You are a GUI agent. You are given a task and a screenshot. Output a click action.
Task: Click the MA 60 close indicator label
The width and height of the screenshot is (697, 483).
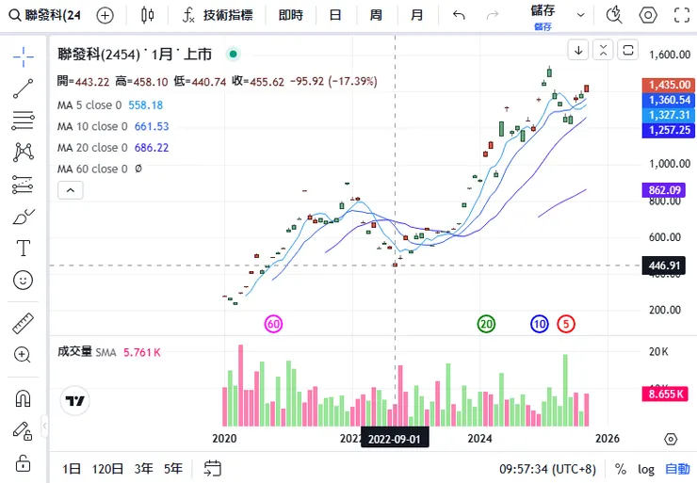point(92,169)
